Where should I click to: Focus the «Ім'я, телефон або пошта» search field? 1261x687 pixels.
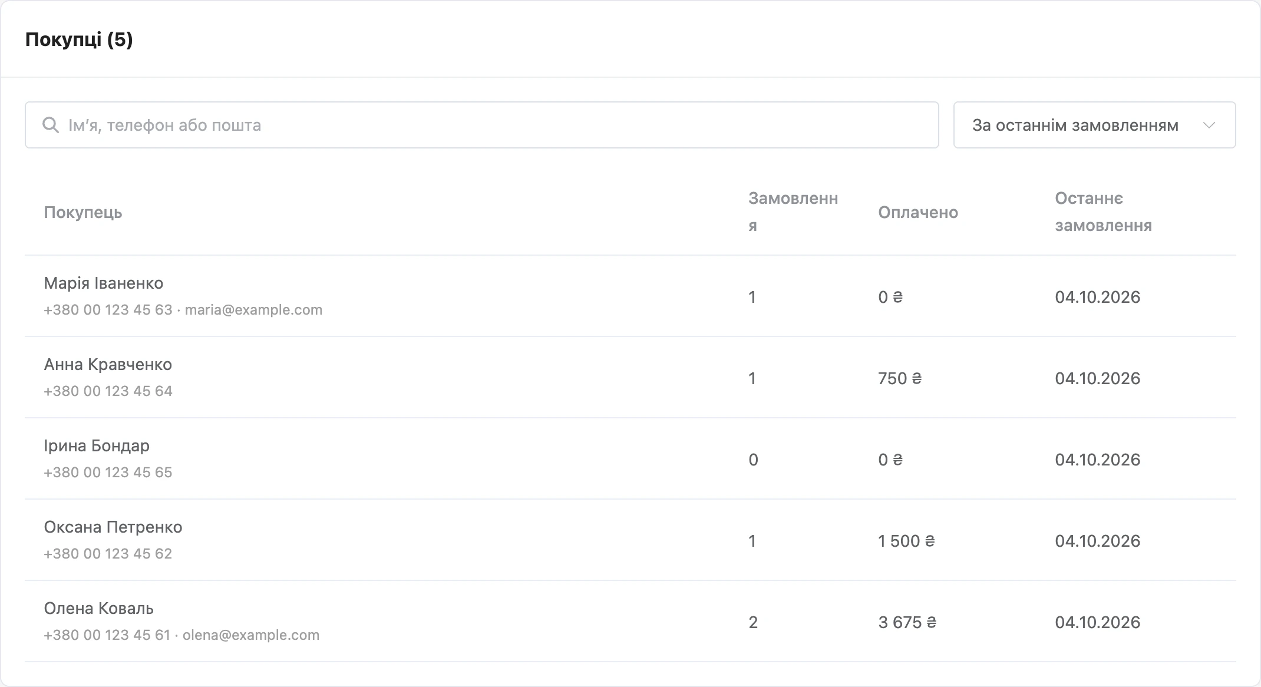pos(481,125)
